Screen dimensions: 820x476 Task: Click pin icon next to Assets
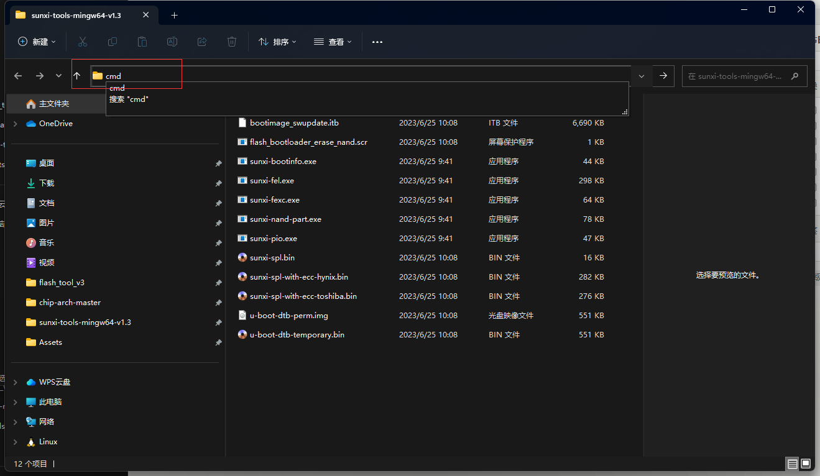click(218, 342)
